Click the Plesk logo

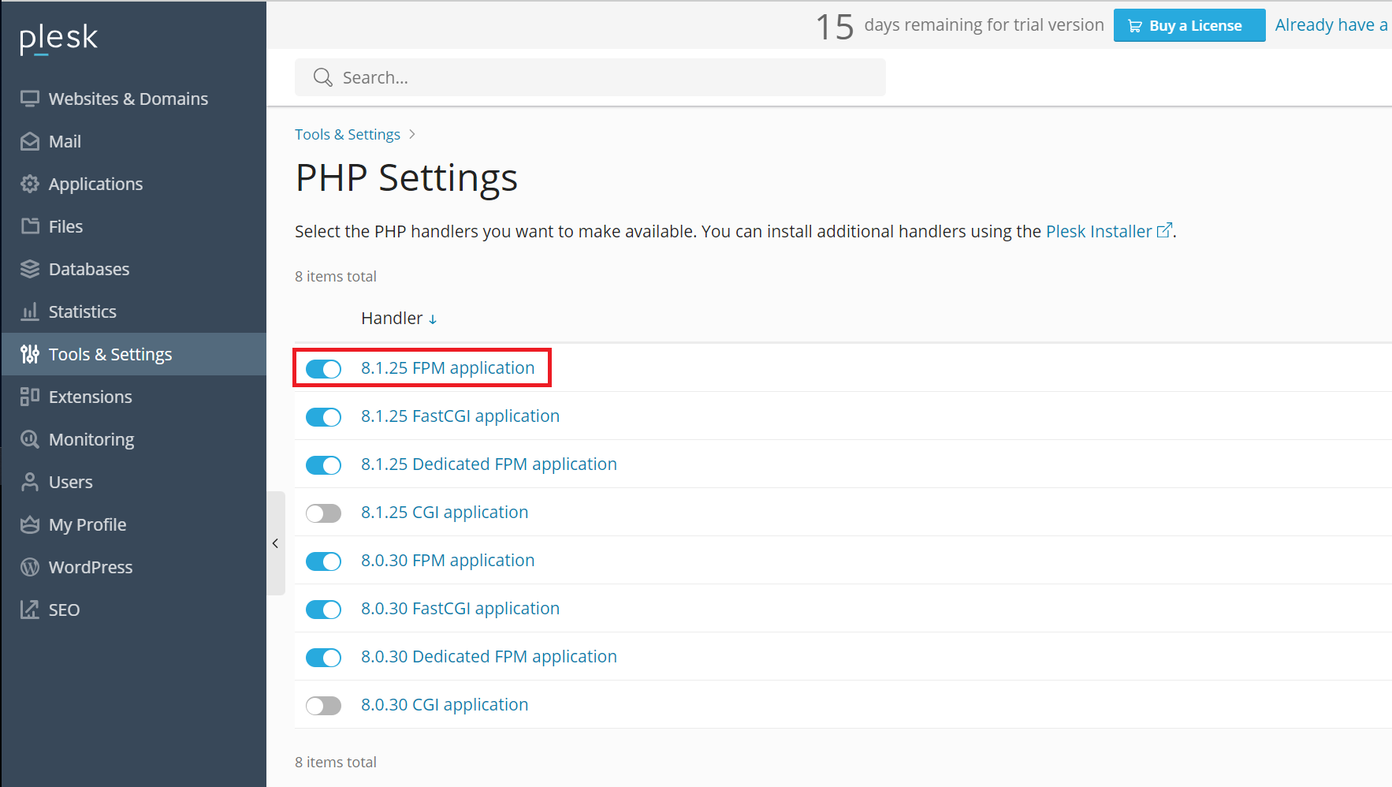tap(58, 38)
